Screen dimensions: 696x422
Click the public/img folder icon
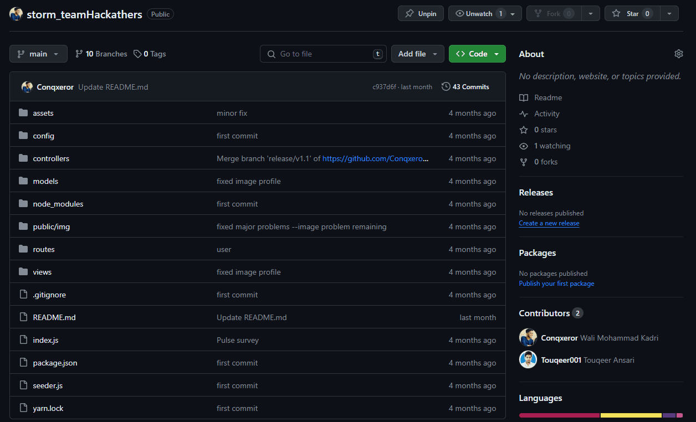23,227
